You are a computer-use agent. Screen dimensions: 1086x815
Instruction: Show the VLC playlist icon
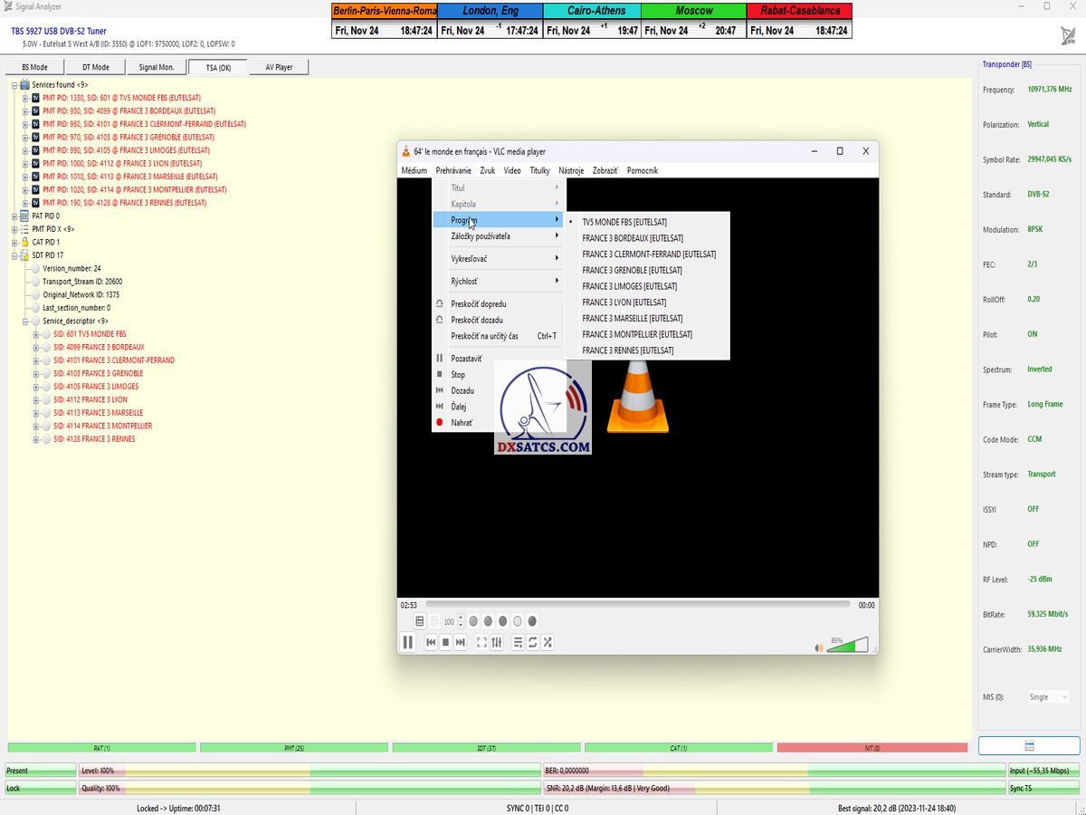(x=518, y=642)
